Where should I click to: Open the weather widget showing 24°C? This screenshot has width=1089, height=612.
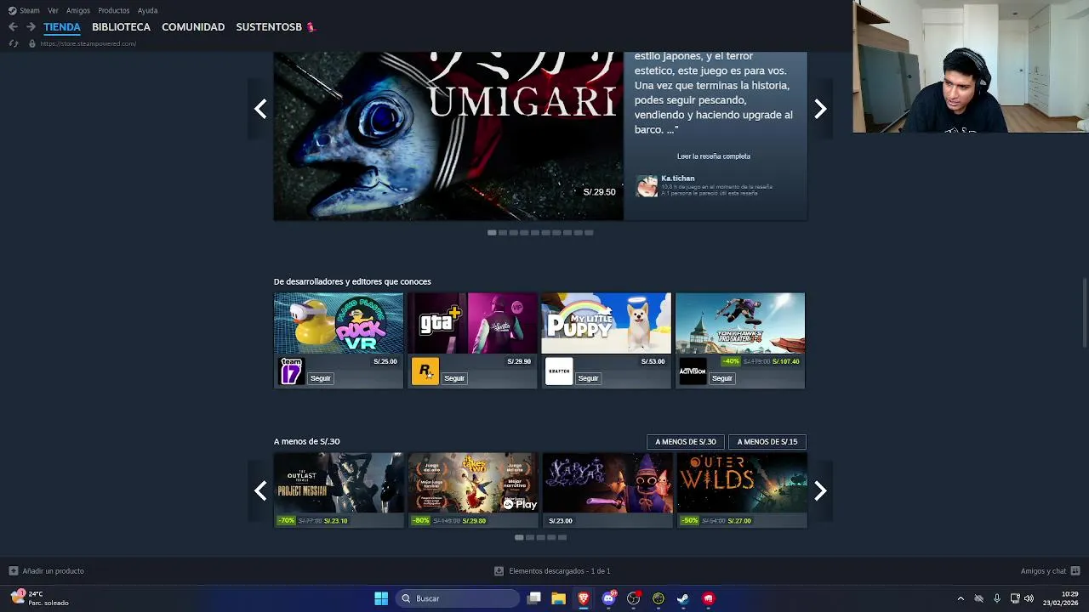point(39,598)
